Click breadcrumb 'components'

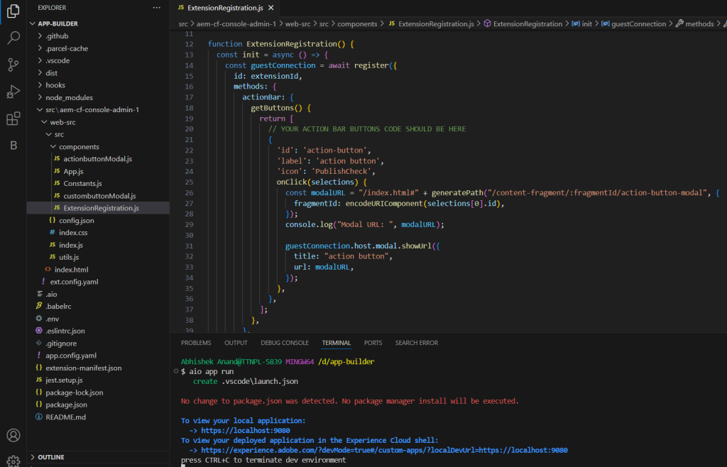point(357,24)
